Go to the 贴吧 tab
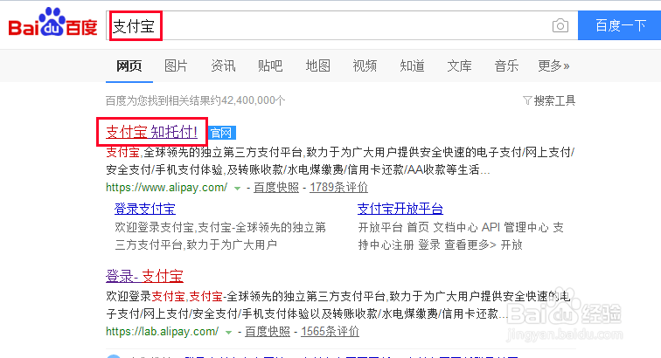This screenshot has height=358, width=661. (270, 65)
